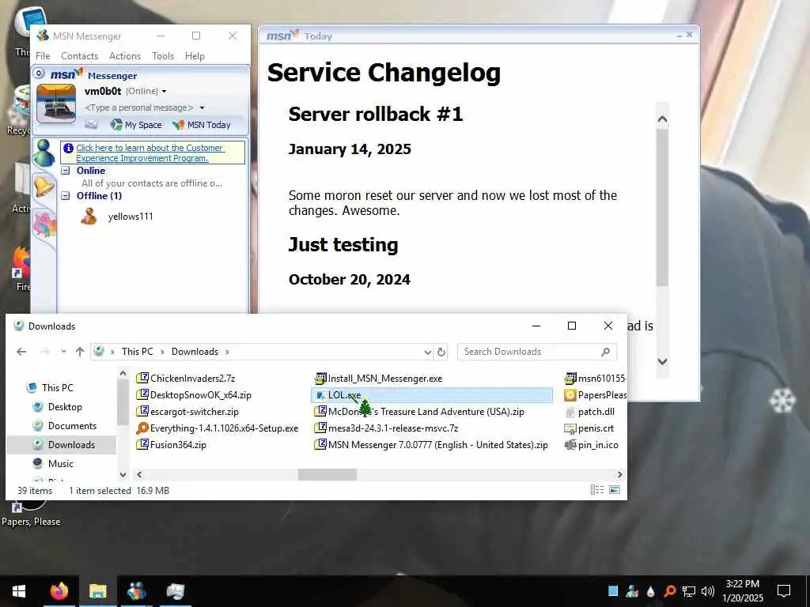Open My Space in Messenger
810x607 pixels.
[136, 125]
